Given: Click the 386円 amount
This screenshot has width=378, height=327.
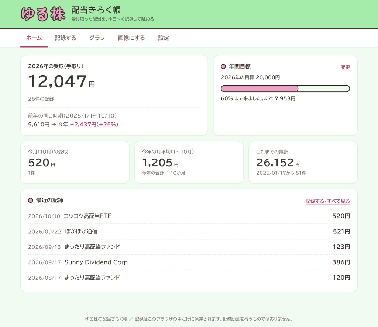Looking at the screenshot, I should point(341,262).
